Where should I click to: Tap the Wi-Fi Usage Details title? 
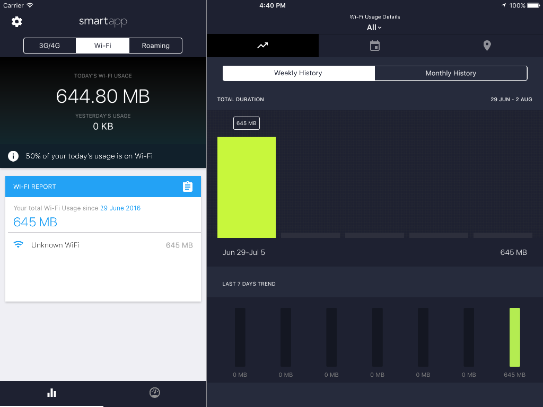pos(375,16)
